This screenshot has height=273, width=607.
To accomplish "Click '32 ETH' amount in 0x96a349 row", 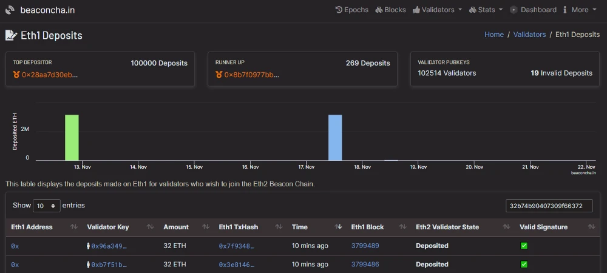I will (175, 246).
